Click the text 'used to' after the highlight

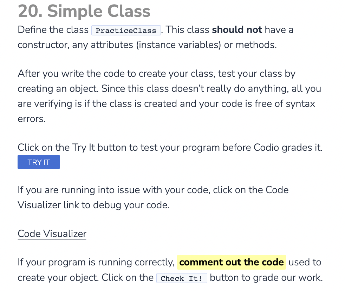(305, 262)
